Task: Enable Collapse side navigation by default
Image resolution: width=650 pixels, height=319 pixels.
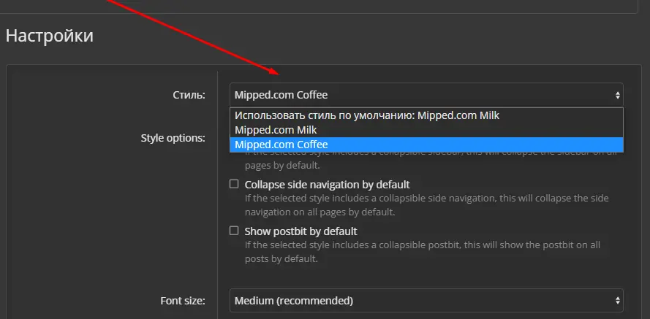Action: 234,184
